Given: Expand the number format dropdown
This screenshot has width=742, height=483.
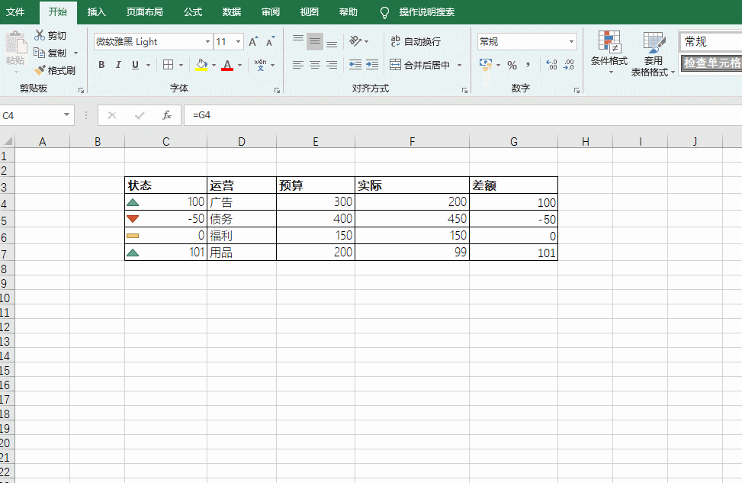Looking at the screenshot, I should tap(571, 42).
